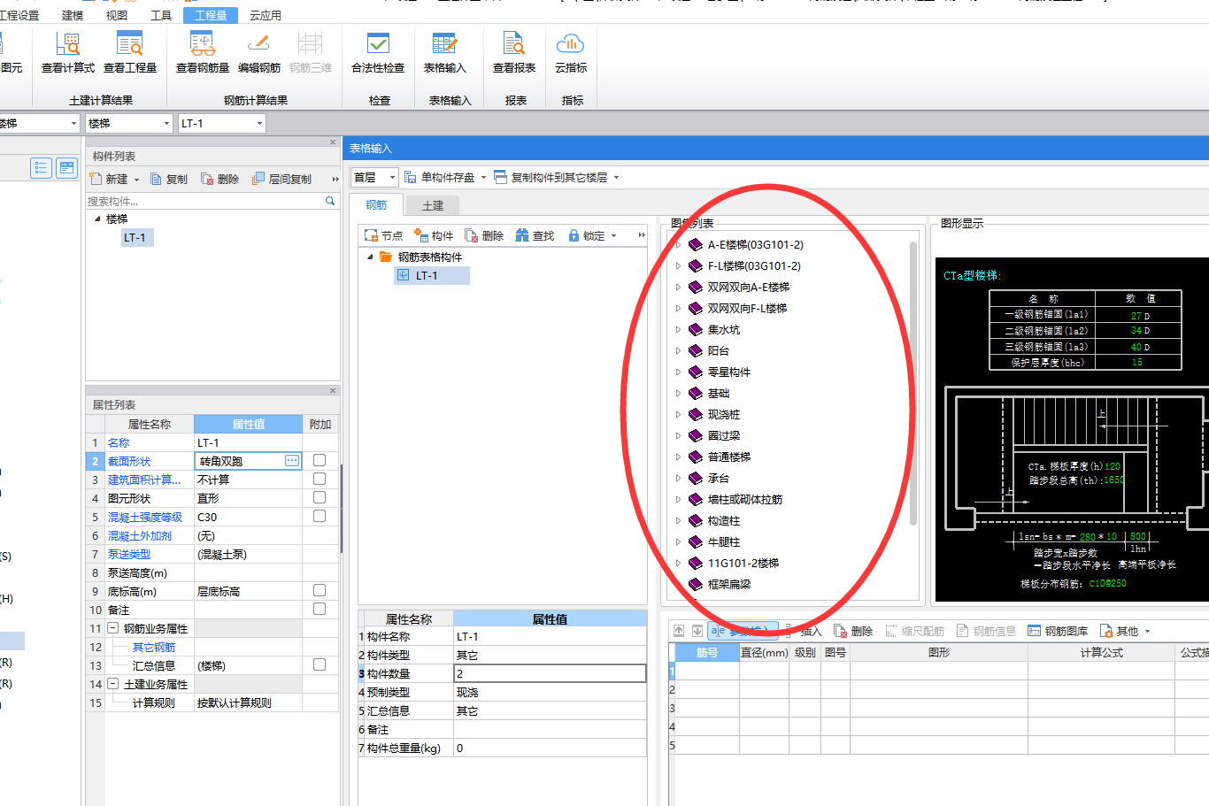Click the 构件数量 value field
1209x806 pixels.
pyautogui.click(x=550, y=673)
